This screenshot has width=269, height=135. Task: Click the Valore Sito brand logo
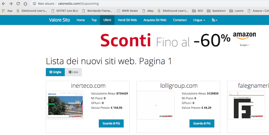tap(60, 20)
